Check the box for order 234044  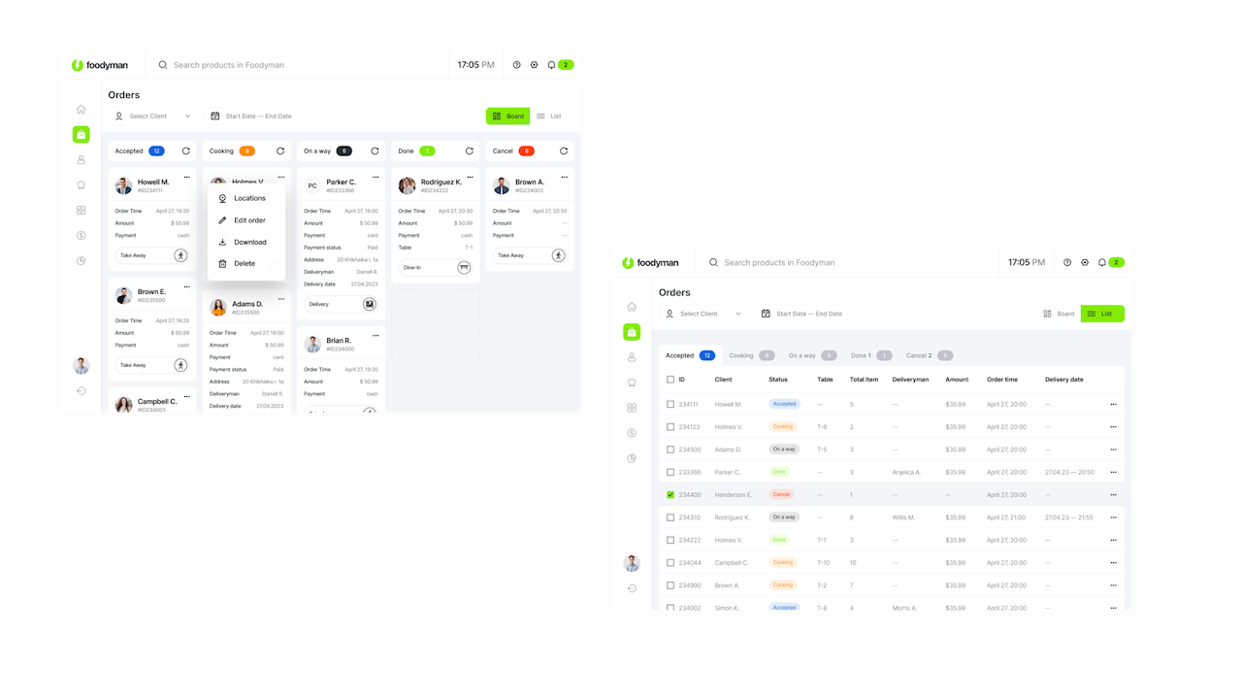670,563
